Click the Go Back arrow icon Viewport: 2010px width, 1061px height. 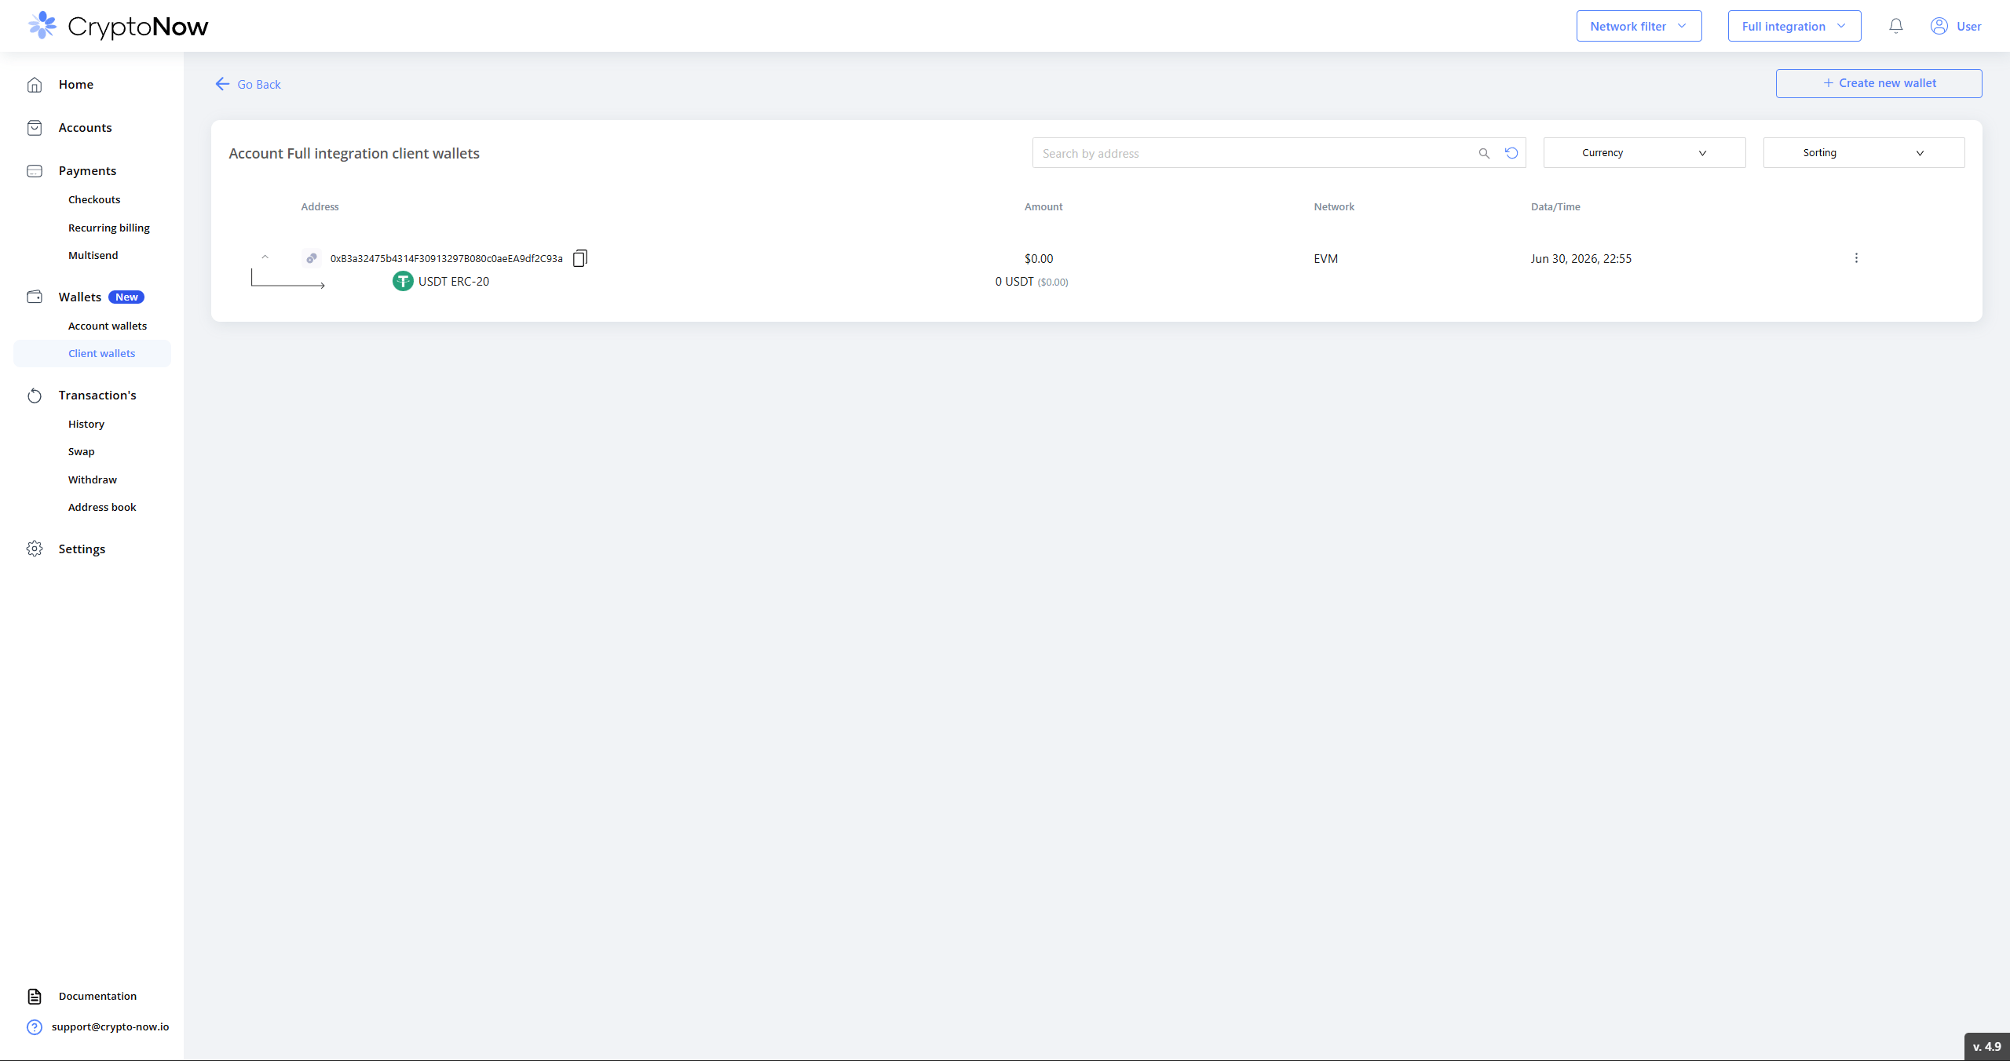[x=222, y=84]
